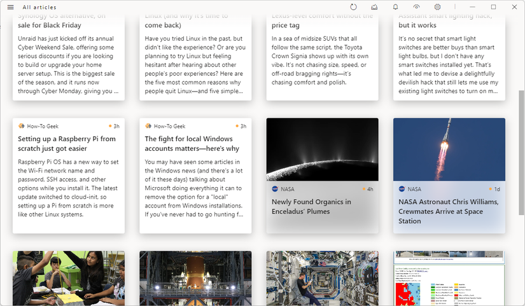Open the hamburger navigation menu
Viewport: 525px width, 306px height.
[x=10, y=7]
